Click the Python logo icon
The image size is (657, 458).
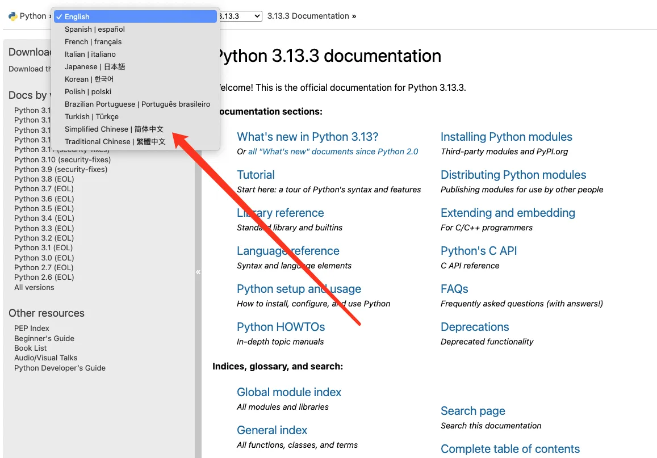(13, 16)
